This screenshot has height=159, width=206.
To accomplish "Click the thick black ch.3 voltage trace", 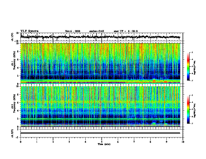I will (x=100, y=133).
